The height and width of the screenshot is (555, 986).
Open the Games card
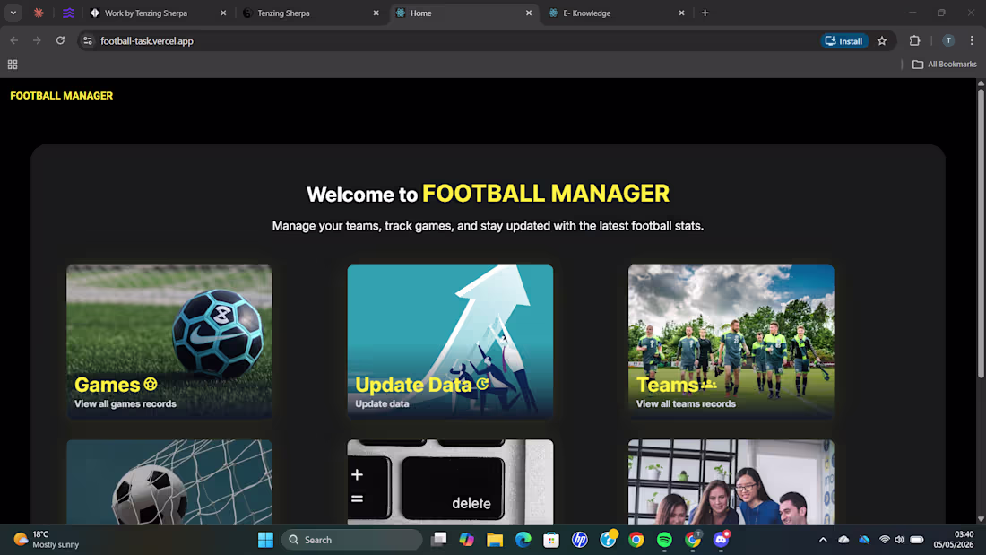pyautogui.click(x=169, y=342)
